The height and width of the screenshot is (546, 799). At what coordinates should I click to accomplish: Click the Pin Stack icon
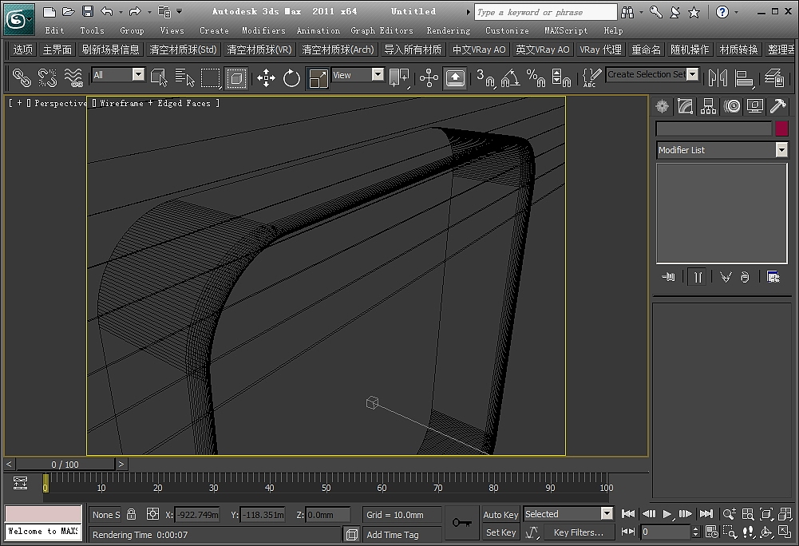coord(669,277)
